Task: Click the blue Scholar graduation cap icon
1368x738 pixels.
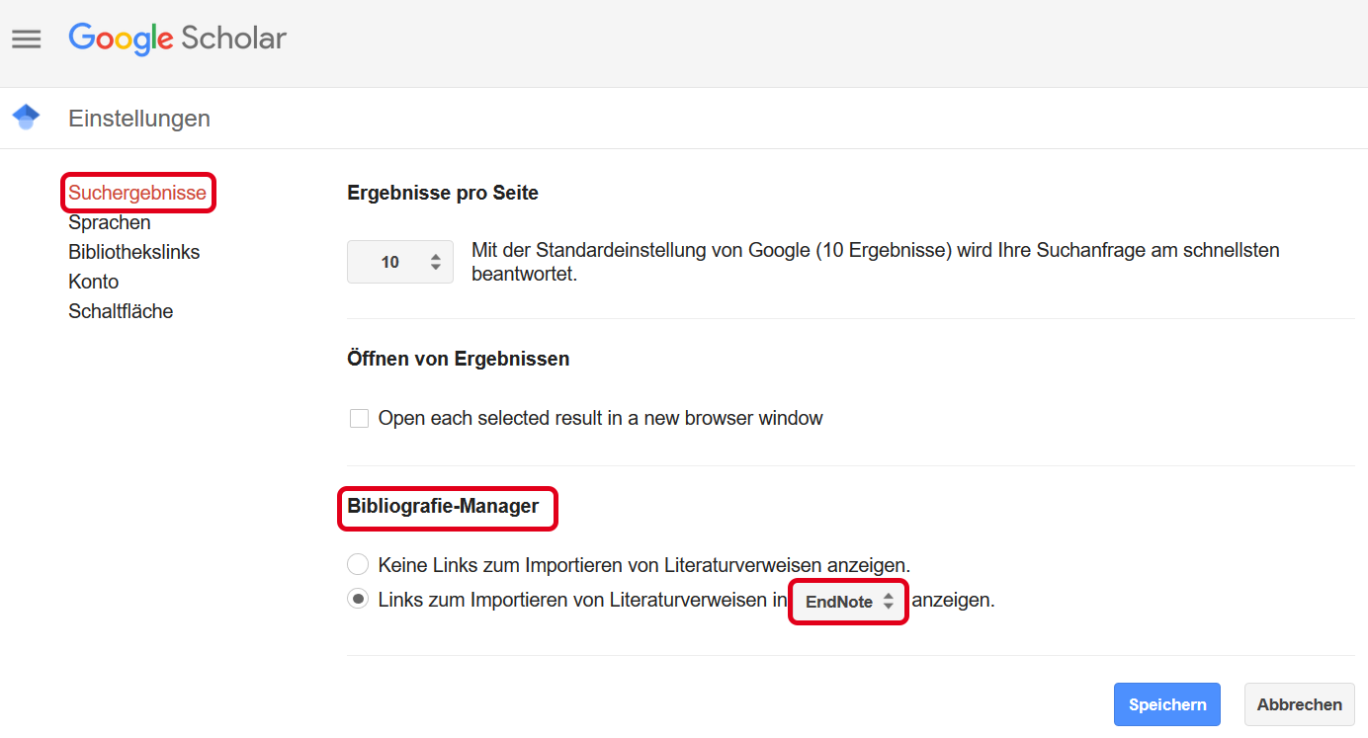Action: (x=26, y=118)
